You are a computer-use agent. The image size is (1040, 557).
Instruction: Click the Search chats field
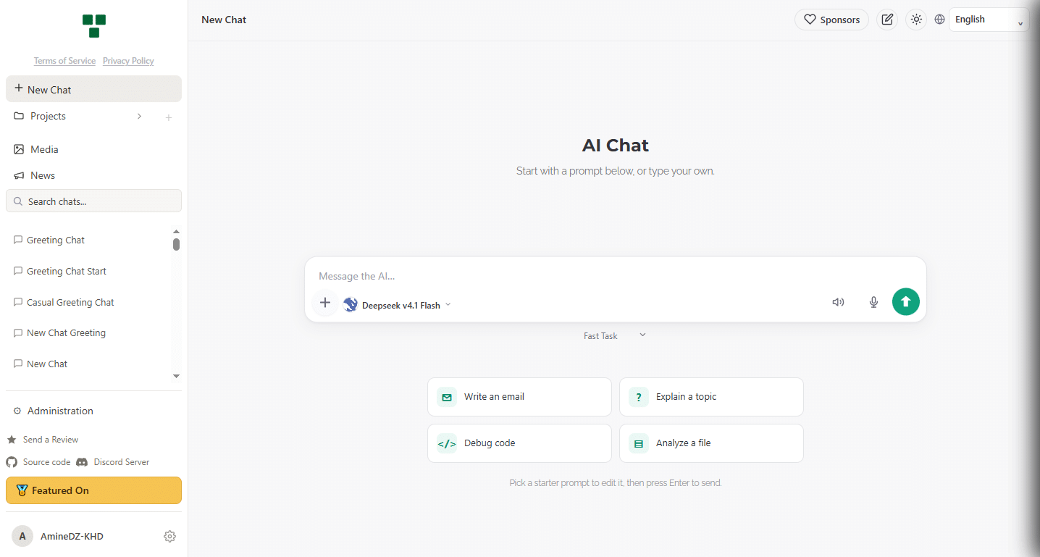tap(93, 201)
